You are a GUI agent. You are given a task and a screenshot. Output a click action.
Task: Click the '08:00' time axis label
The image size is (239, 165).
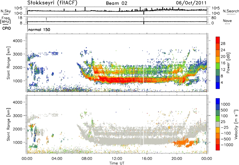click(x=87, y=159)
